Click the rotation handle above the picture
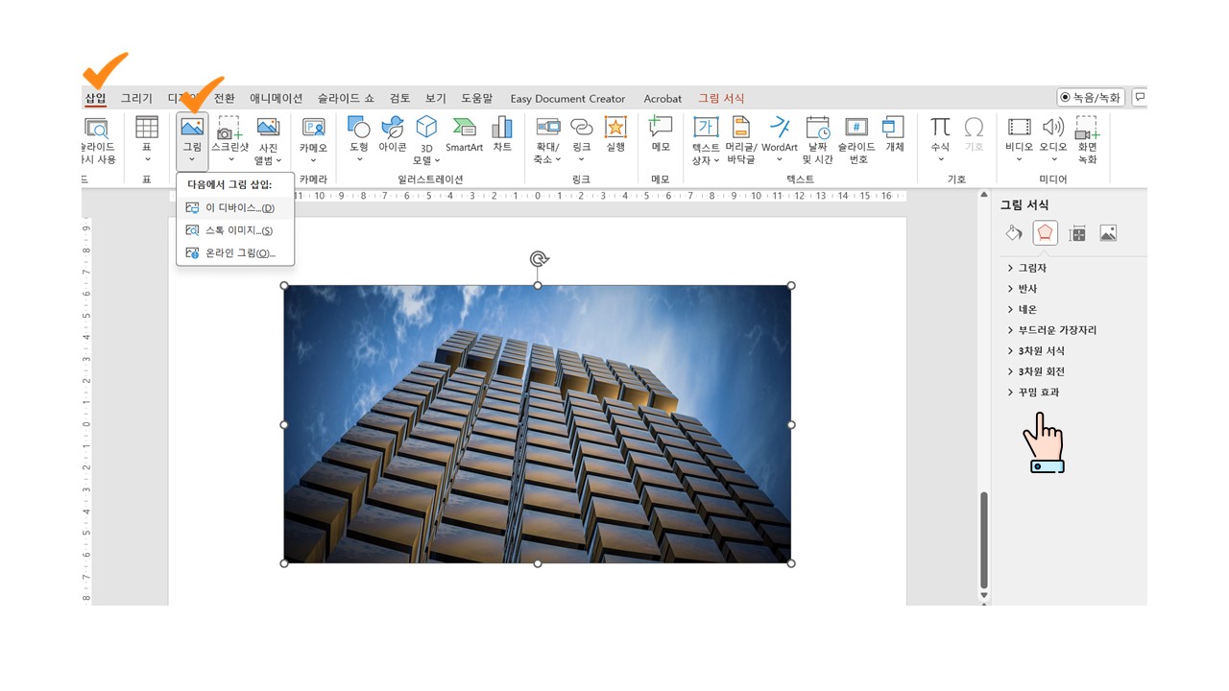1229x691 pixels. [x=539, y=259]
